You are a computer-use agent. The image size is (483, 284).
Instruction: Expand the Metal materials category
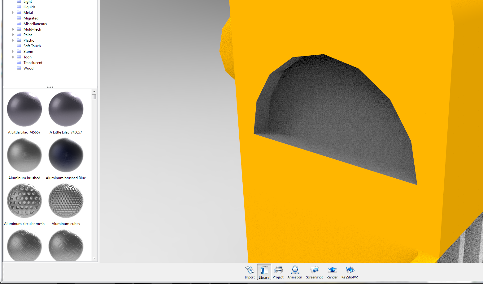pos(13,12)
